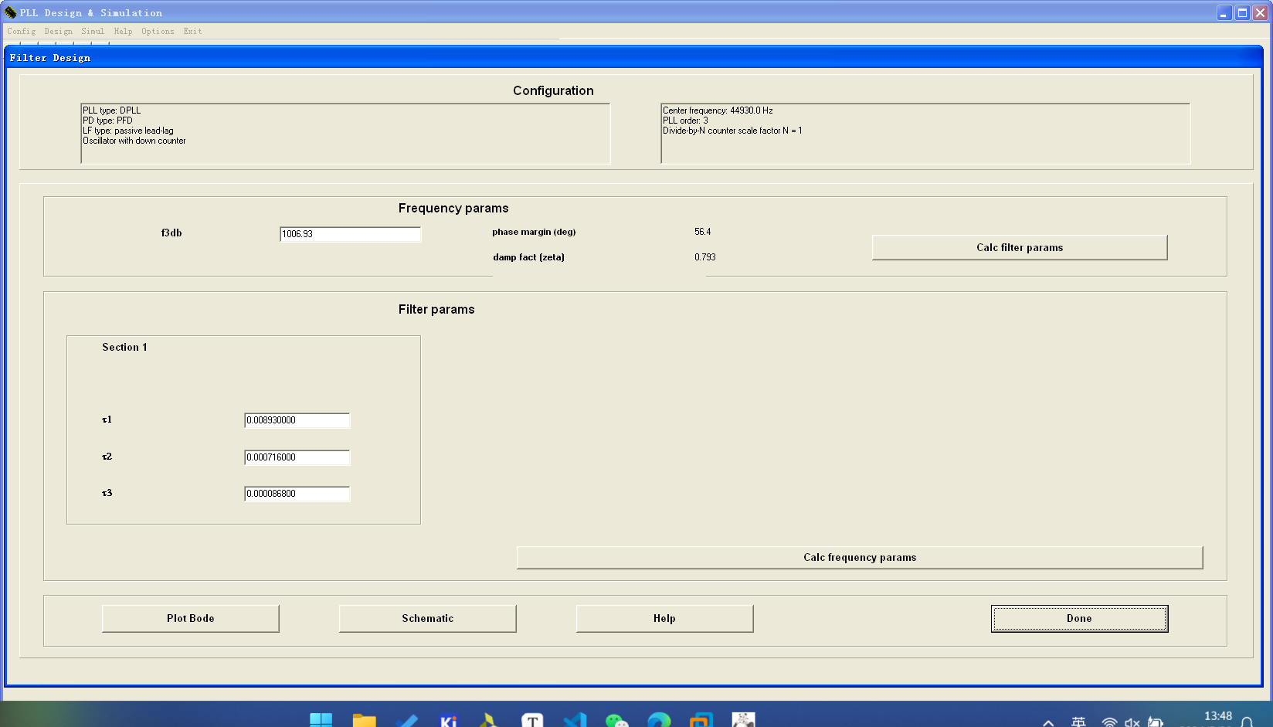Click the 'PLL type: DPLL' configuration line
This screenshot has height=727, width=1273.
[112, 110]
